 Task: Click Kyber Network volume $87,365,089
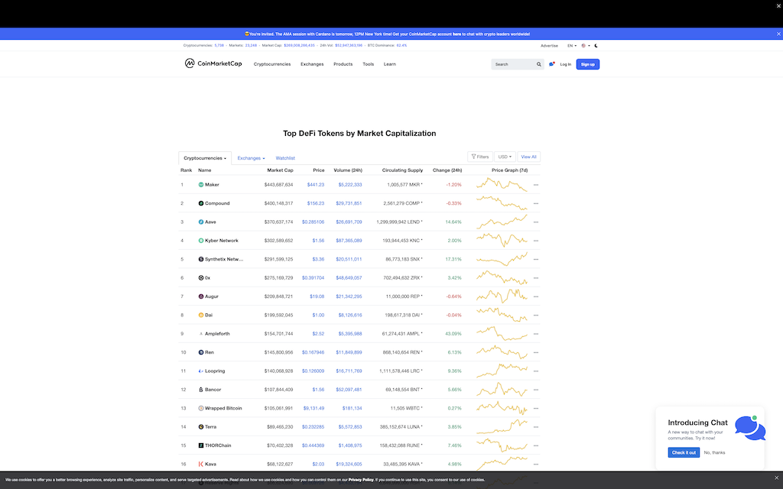tap(349, 241)
